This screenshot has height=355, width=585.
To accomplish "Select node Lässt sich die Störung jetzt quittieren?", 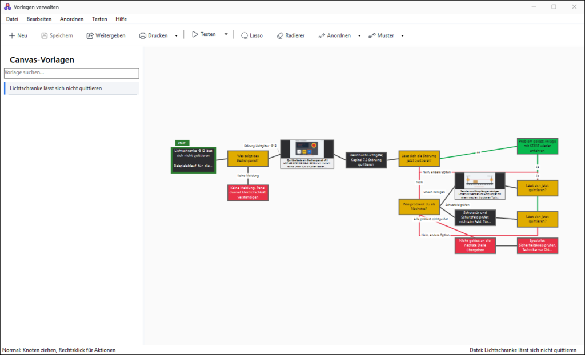I will pyautogui.click(x=419, y=159).
